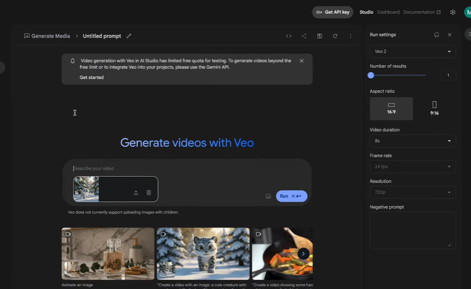Click the Run settings heading text
Image resolution: width=471 pixels, height=289 pixels.
(383, 35)
